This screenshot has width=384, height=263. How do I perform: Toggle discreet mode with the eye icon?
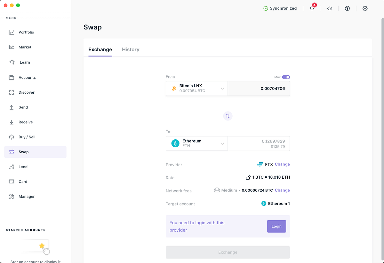click(x=330, y=8)
